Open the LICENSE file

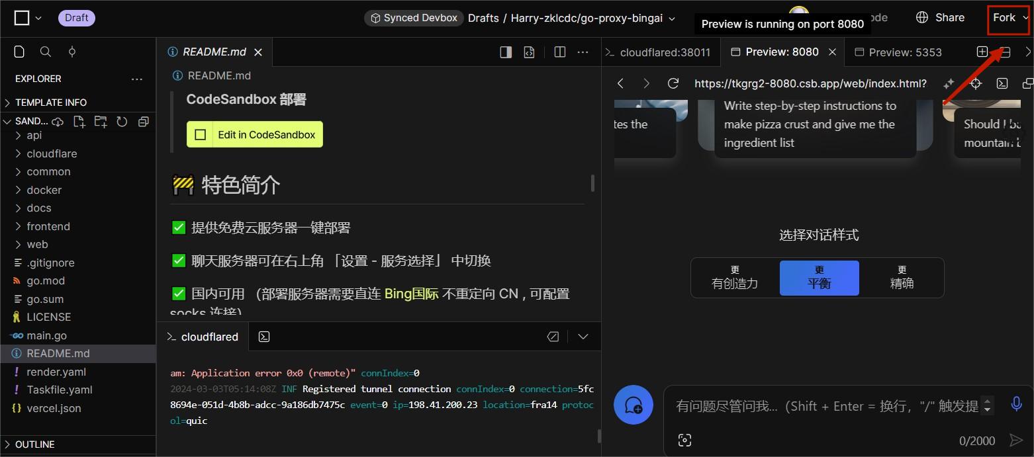pos(78,317)
